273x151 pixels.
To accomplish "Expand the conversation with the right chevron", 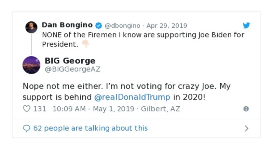I will [x=246, y=128].
